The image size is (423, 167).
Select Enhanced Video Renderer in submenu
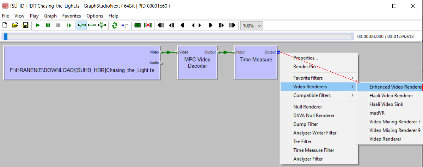[390, 87]
